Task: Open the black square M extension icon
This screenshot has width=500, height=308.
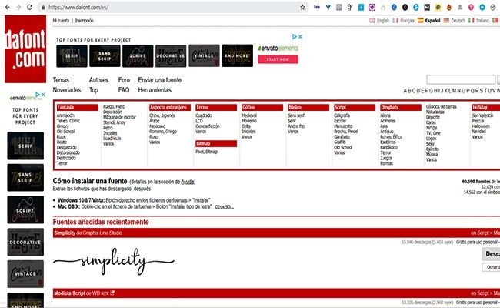Action: (427, 7)
